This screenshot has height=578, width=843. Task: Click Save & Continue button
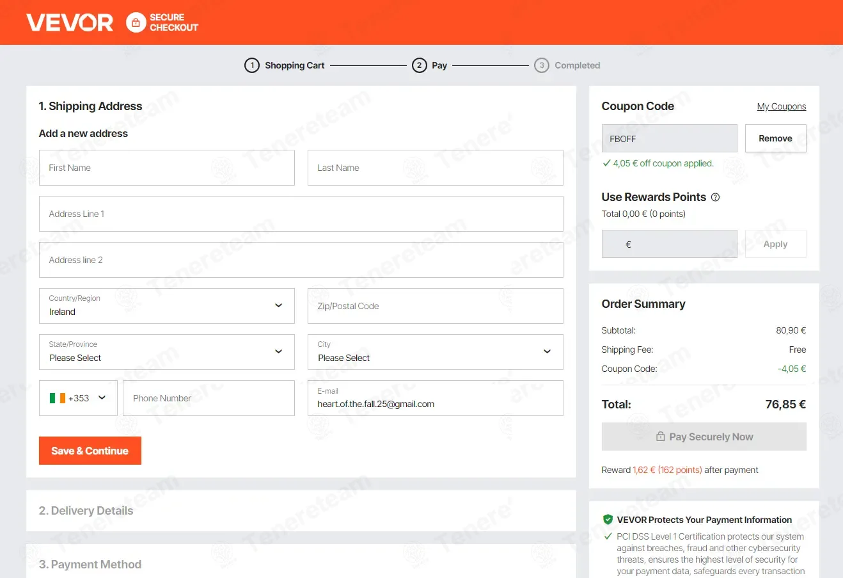(90, 451)
